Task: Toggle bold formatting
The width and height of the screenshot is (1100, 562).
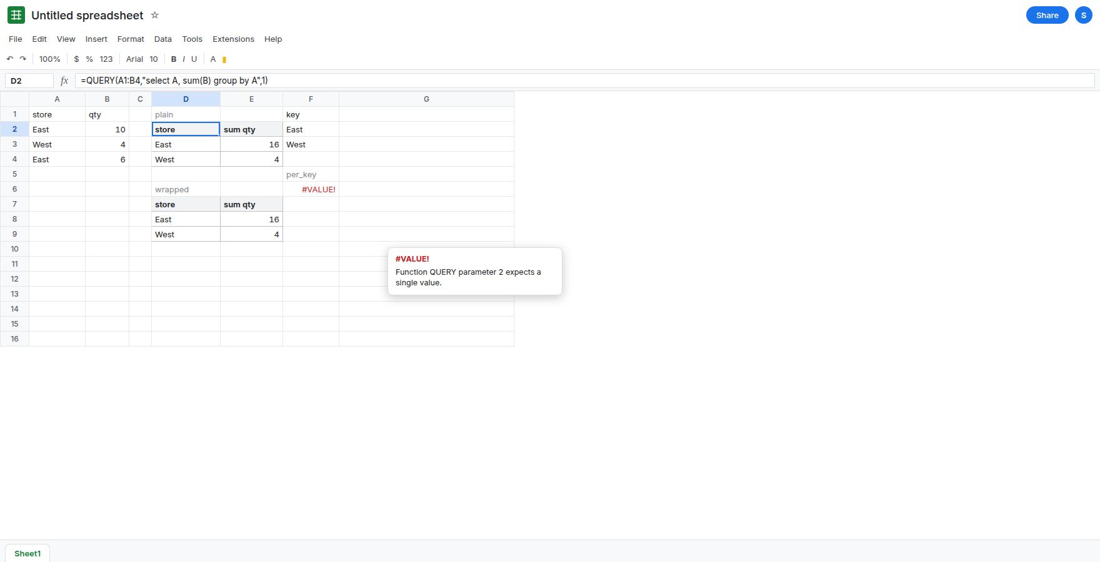Action: (174, 59)
